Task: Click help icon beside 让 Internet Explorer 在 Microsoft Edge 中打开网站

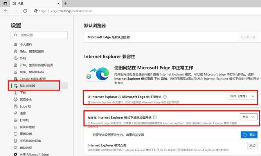Action: click(165, 97)
